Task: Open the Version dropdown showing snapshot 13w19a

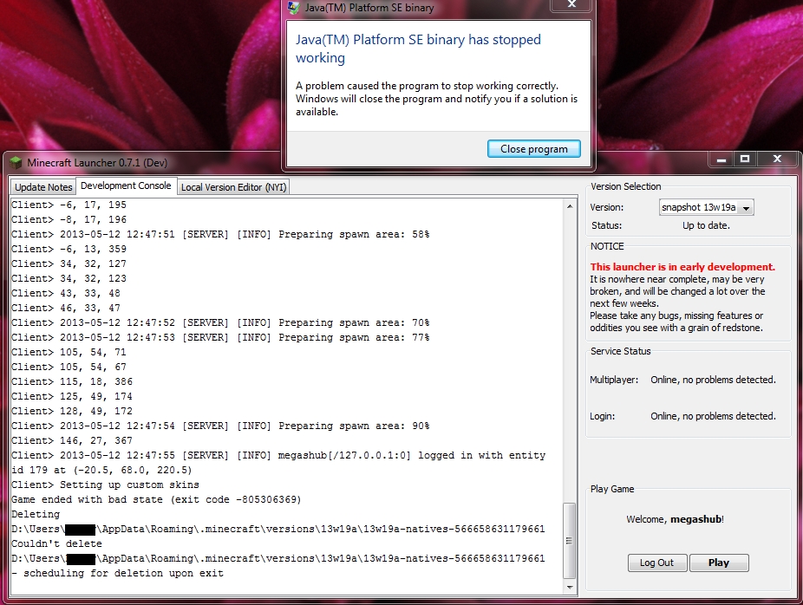Action: pos(706,207)
